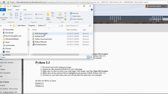Open Explorer Help with the blue question icon
Image resolution: width=168 pixels, height=94 pixels.
point(92,10)
